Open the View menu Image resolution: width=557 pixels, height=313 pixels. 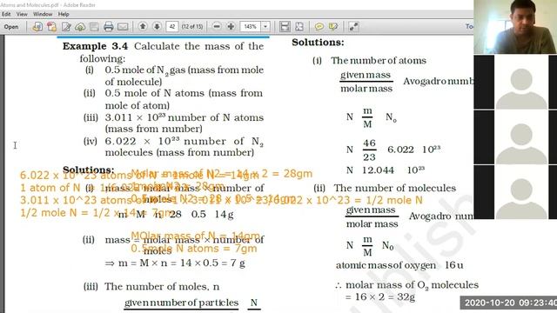tap(22, 14)
